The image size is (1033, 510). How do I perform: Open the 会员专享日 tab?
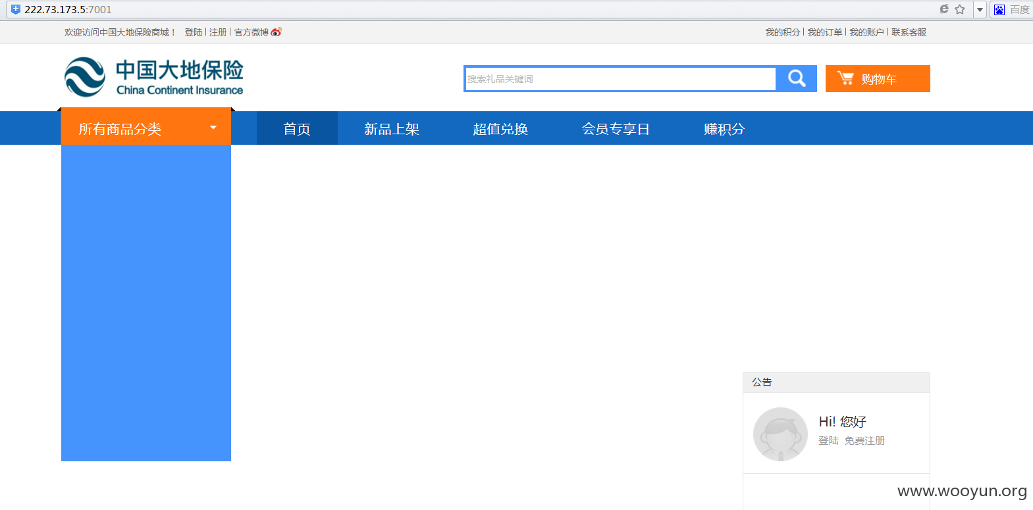pos(616,128)
